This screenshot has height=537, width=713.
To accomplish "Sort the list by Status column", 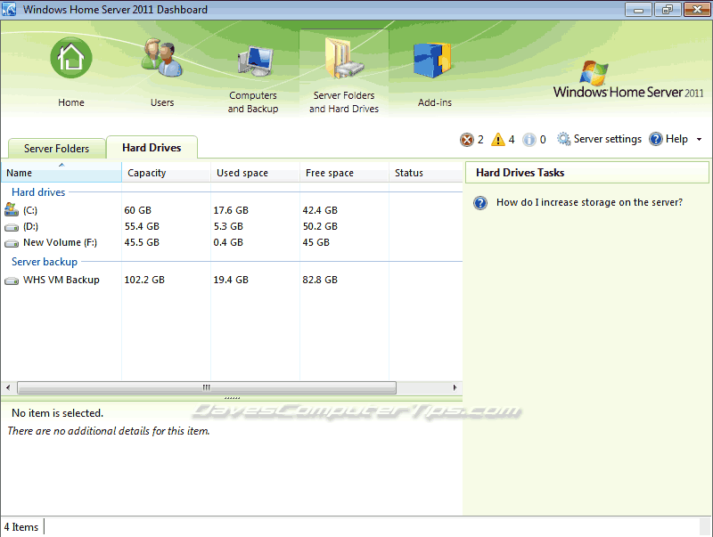I will 426,173.
